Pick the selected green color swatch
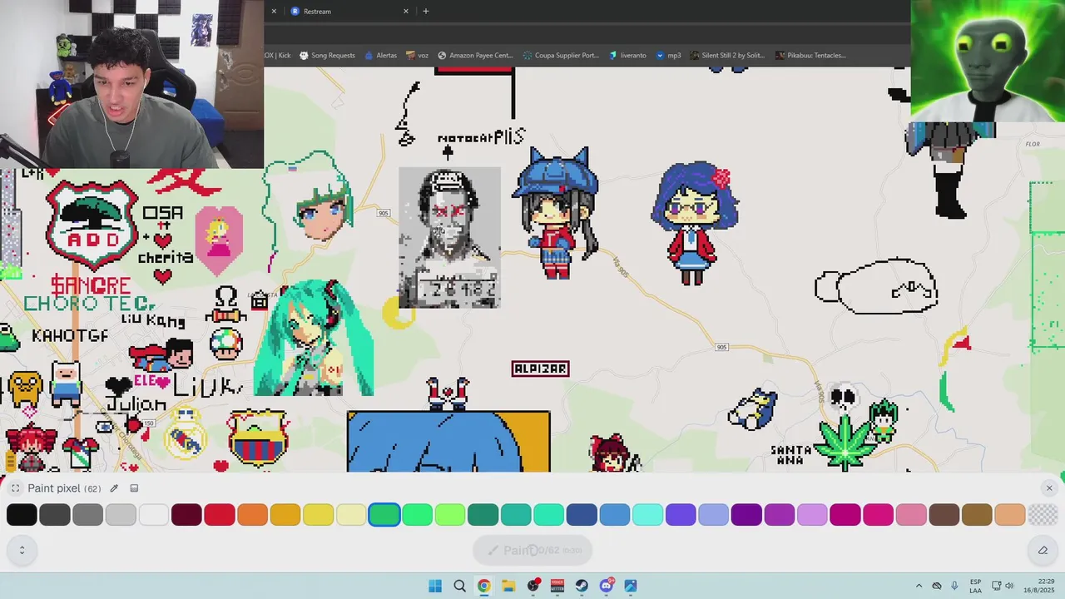Image resolution: width=1065 pixels, height=599 pixels. coord(384,515)
